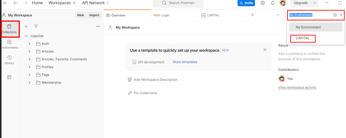Open the notifications bell
The width and height of the screenshot is (346, 138).
click(273, 3)
